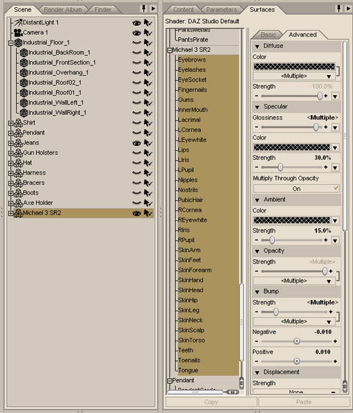Increase Specular Strength with plus button

pyautogui.click(x=326, y=167)
